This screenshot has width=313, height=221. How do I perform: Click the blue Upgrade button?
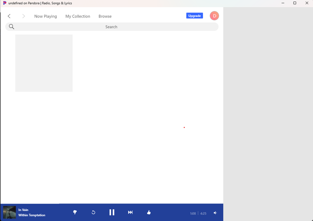coord(195,16)
